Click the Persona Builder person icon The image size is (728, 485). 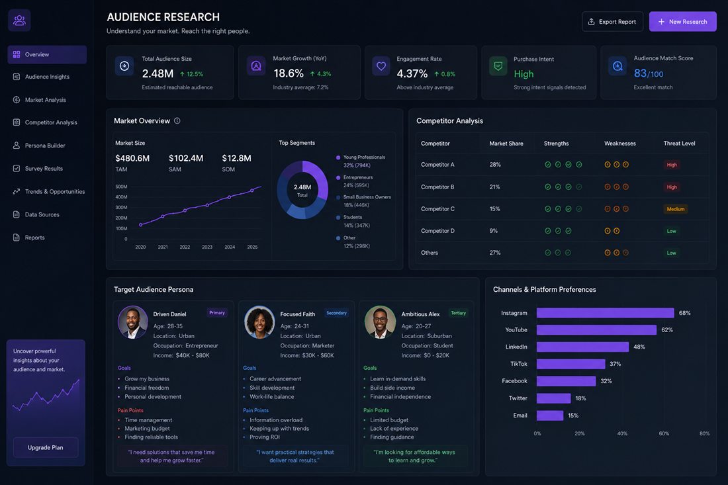point(17,146)
